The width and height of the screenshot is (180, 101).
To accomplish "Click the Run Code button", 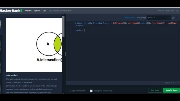I will pos(155,90).
